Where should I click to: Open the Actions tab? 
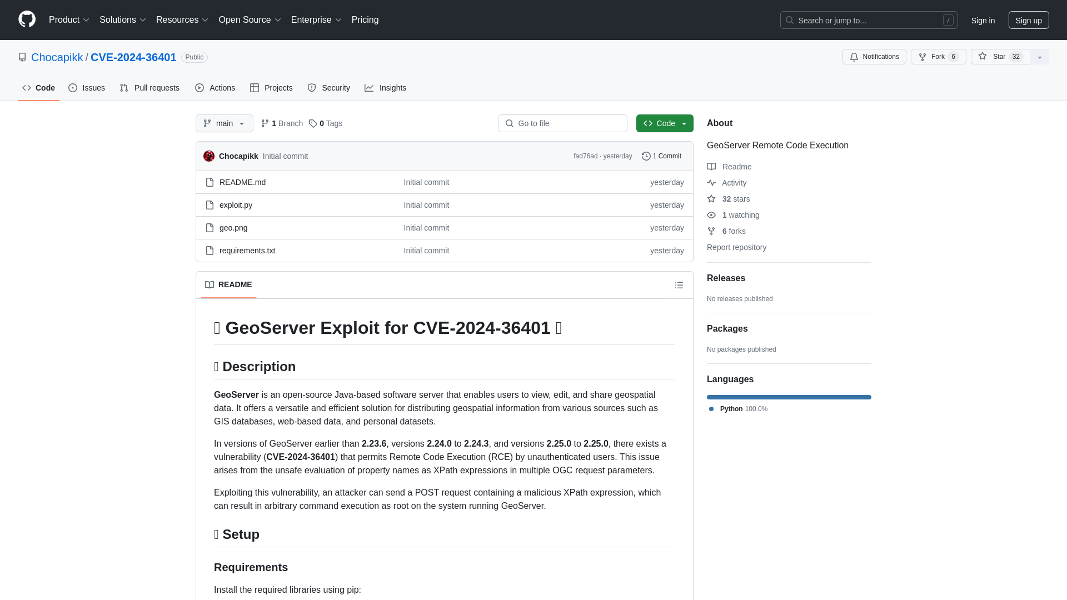[x=215, y=88]
